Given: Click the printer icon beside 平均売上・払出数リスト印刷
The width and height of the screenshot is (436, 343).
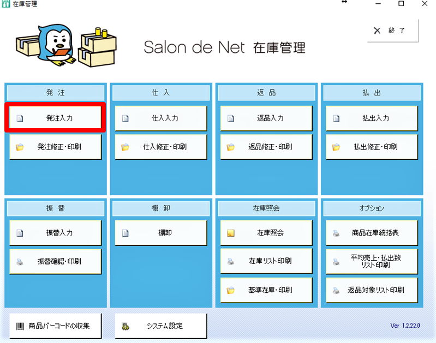Looking at the screenshot, I should [336, 262].
